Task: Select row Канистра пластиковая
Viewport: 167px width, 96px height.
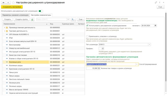Action: coord(44,55)
